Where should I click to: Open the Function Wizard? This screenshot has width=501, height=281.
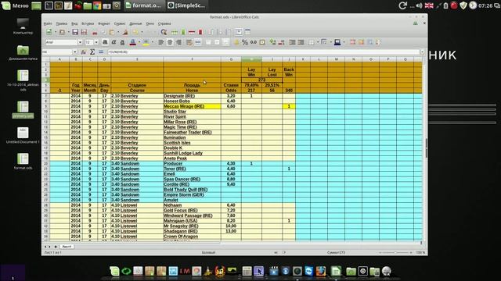pos(84,52)
